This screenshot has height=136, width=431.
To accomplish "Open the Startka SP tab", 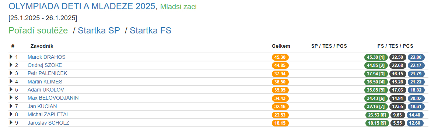I will pyautogui.click(x=99, y=31).
